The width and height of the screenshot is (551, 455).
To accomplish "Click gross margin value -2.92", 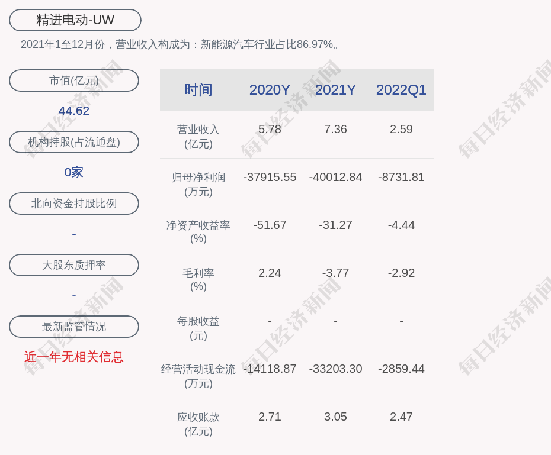I will tap(401, 273).
